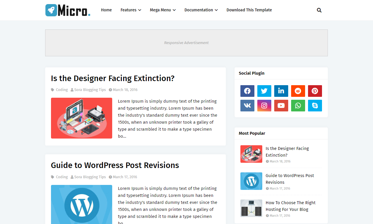Click Social Plugin widget heading
This screenshot has width=373, height=224.
tap(252, 73)
